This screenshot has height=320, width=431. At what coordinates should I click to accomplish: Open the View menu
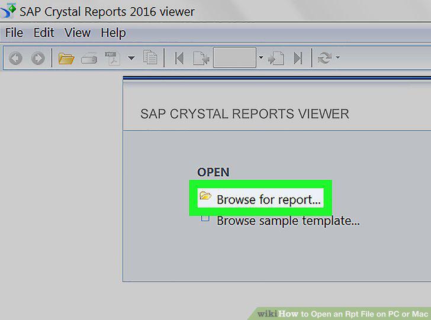[x=78, y=33]
